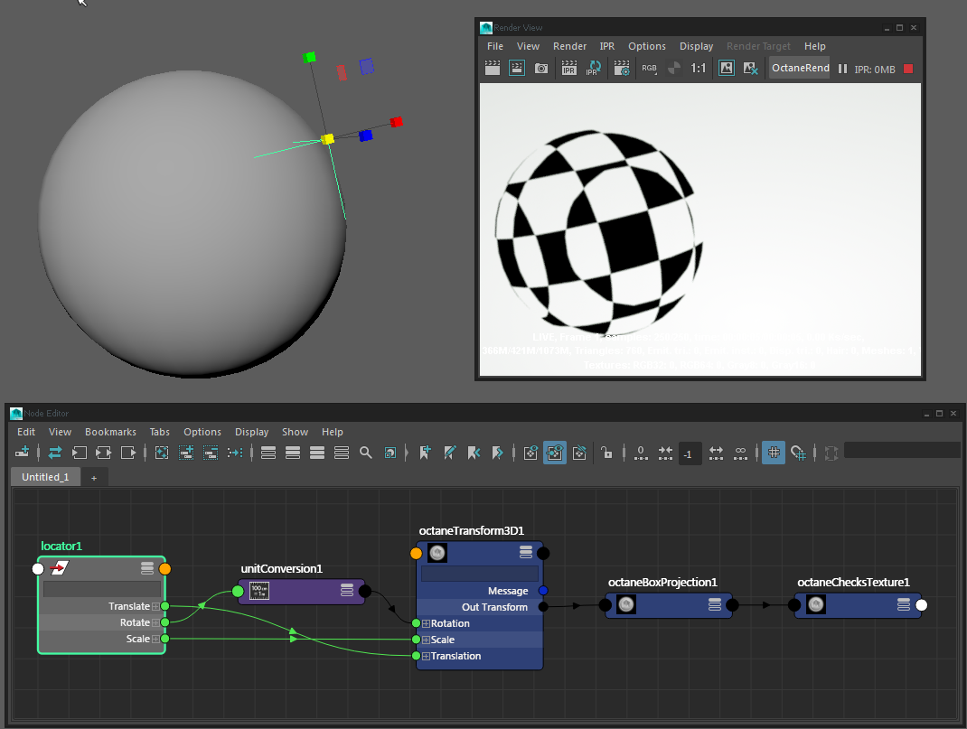
Task: Expand the Rotation attribute on octaneTransform3D1
Action: pyautogui.click(x=426, y=623)
